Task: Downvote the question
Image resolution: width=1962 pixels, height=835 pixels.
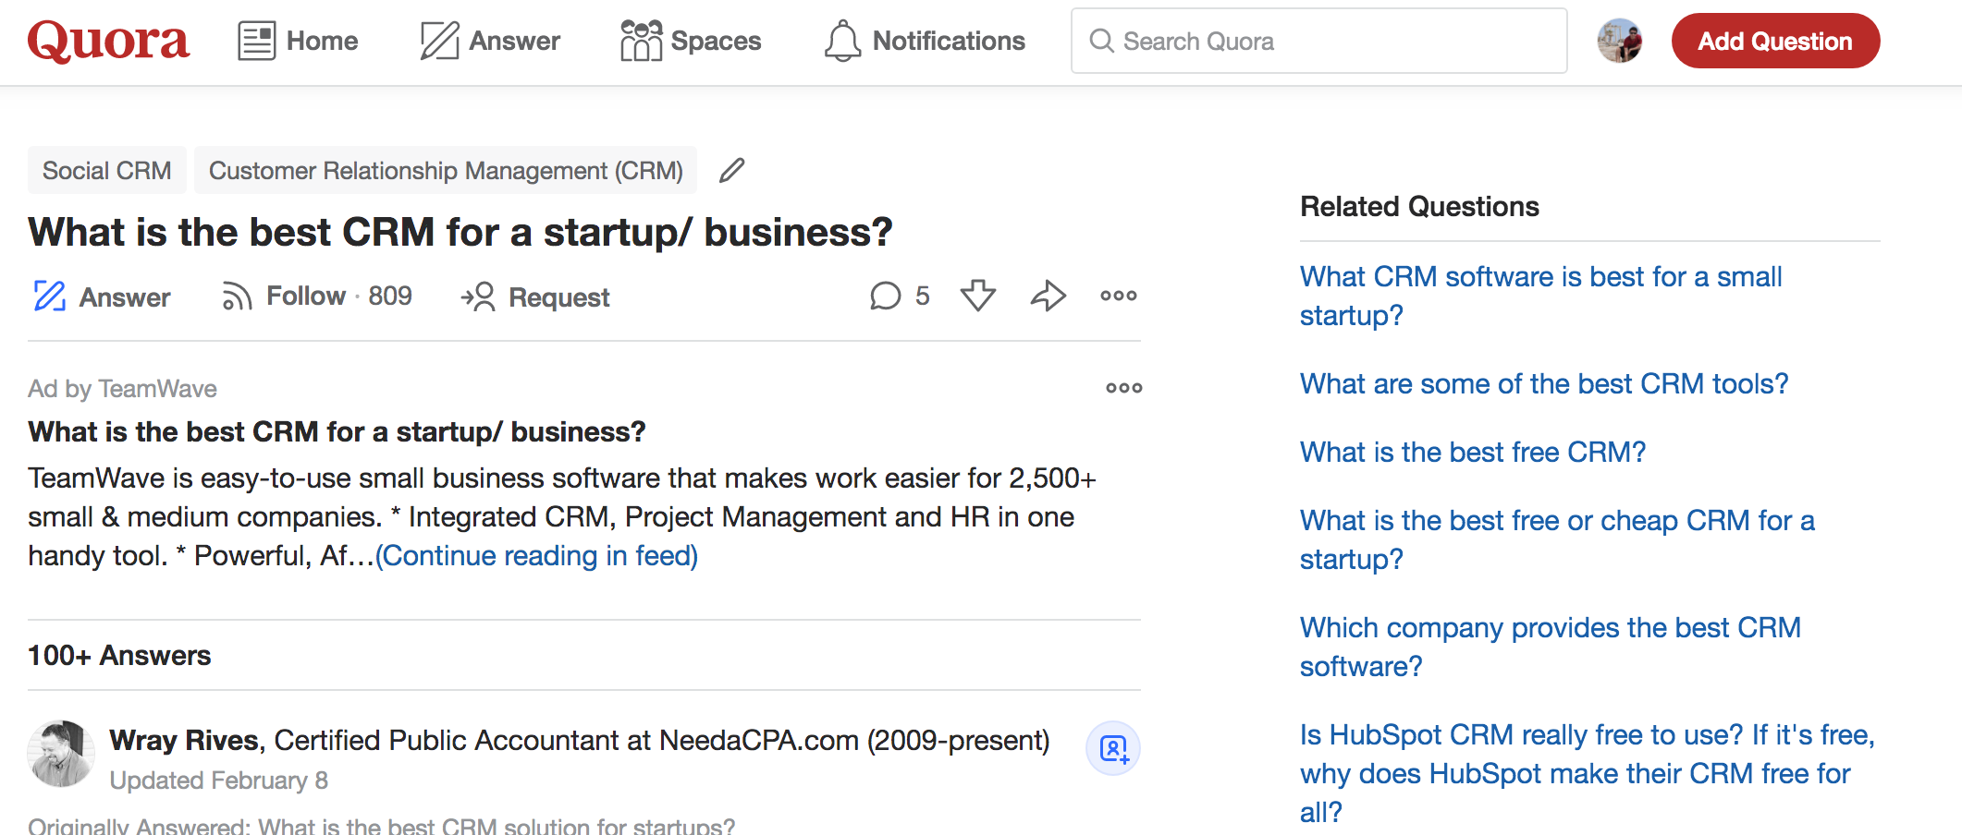Action: (x=977, y=296)
